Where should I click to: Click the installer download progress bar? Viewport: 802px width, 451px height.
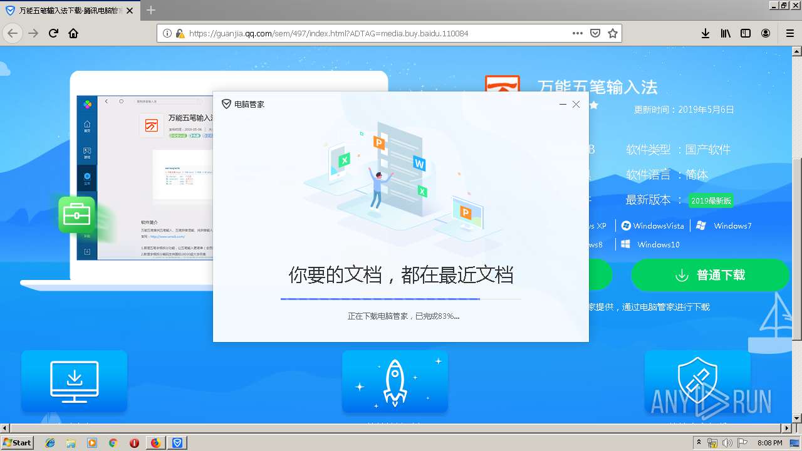coord(400,299)
